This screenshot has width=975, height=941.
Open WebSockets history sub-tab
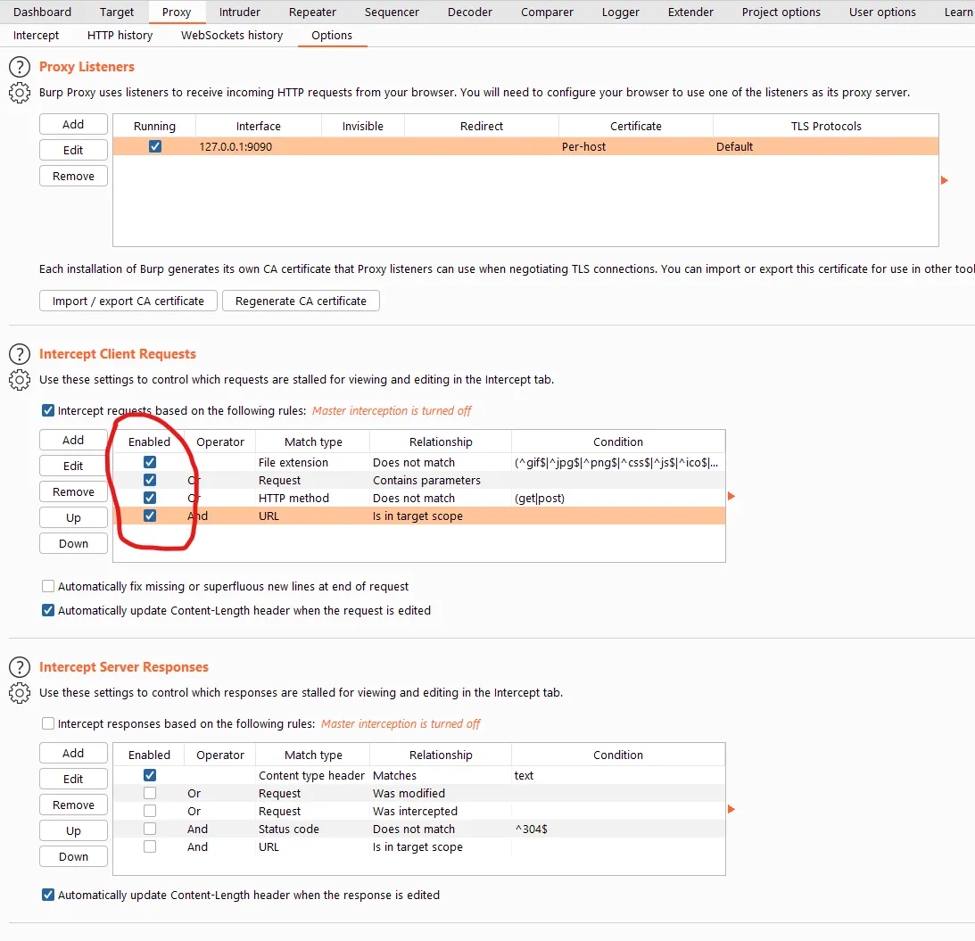coord(232,36)
